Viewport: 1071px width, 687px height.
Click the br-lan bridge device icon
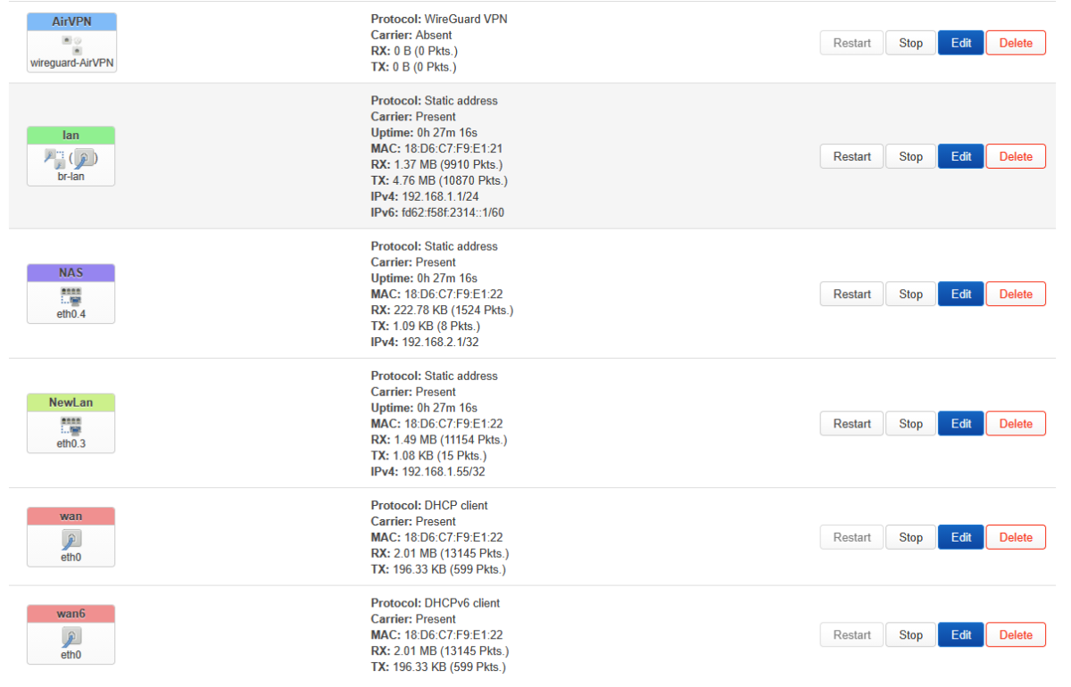(71, 159)
